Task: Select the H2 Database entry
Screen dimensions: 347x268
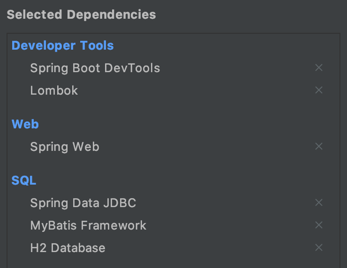Action: coord(68,248)
